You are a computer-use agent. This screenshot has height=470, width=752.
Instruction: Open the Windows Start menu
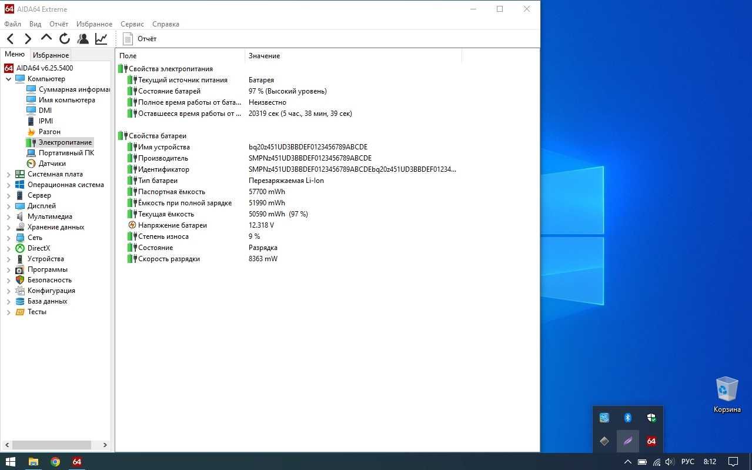(x=11, y=462)
